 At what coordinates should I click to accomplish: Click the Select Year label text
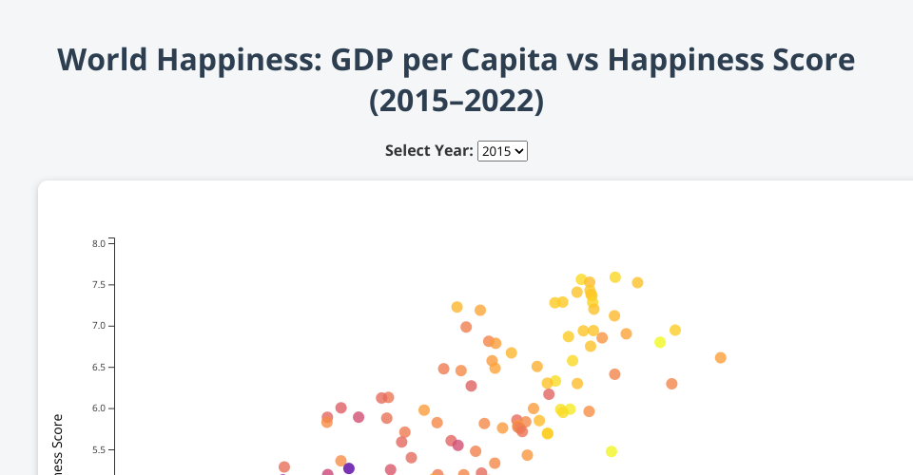(429, 150)
